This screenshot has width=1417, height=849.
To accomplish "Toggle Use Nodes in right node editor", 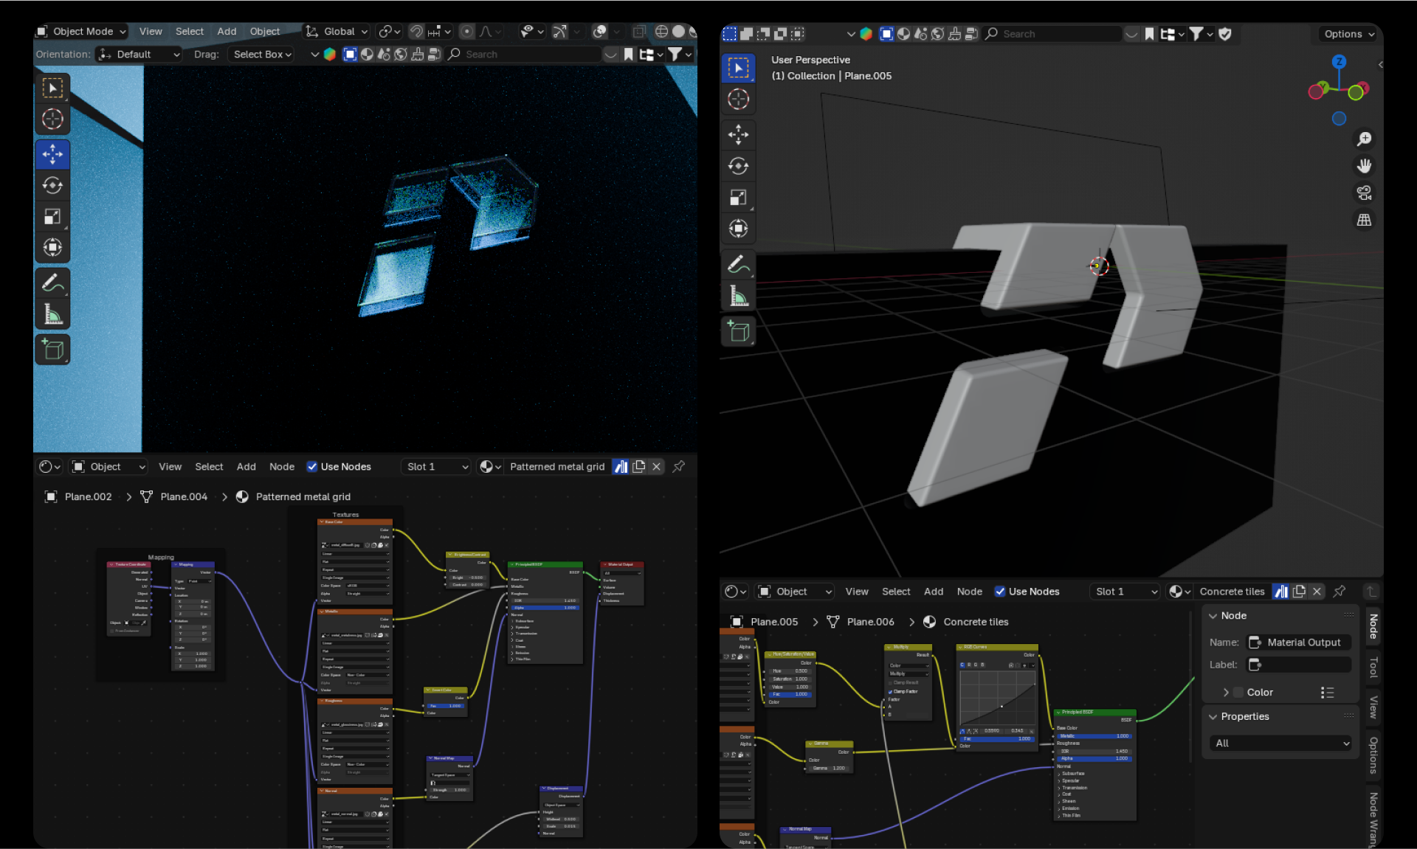I will tap(1000, 591).
